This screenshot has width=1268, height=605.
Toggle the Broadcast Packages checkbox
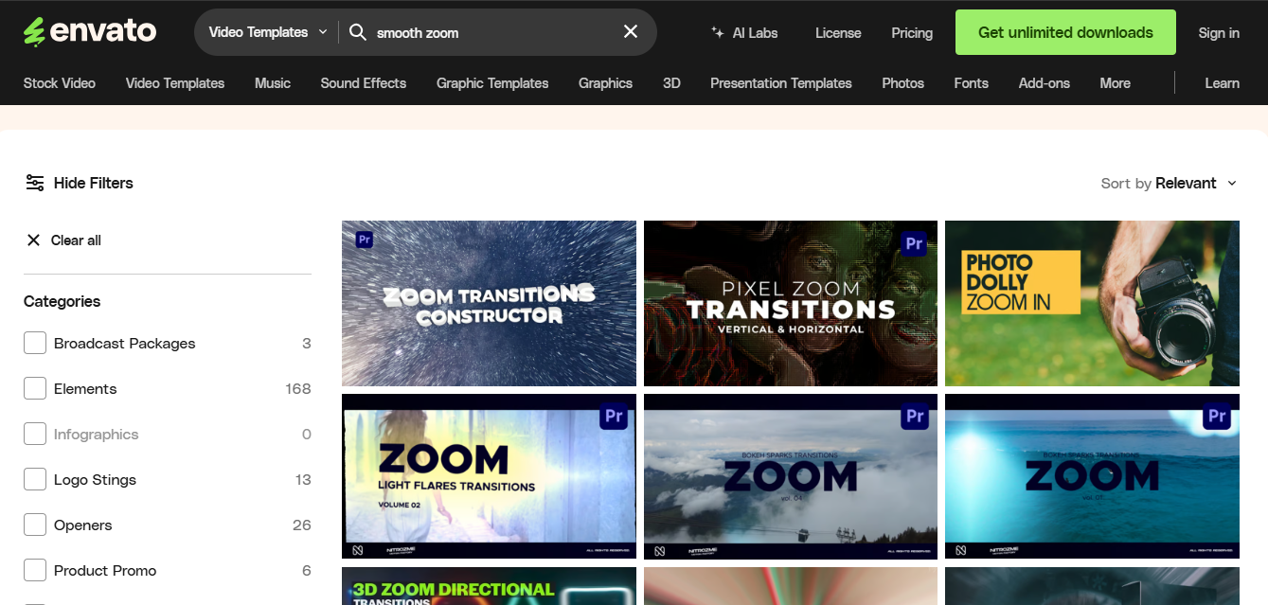click(35, 343)
